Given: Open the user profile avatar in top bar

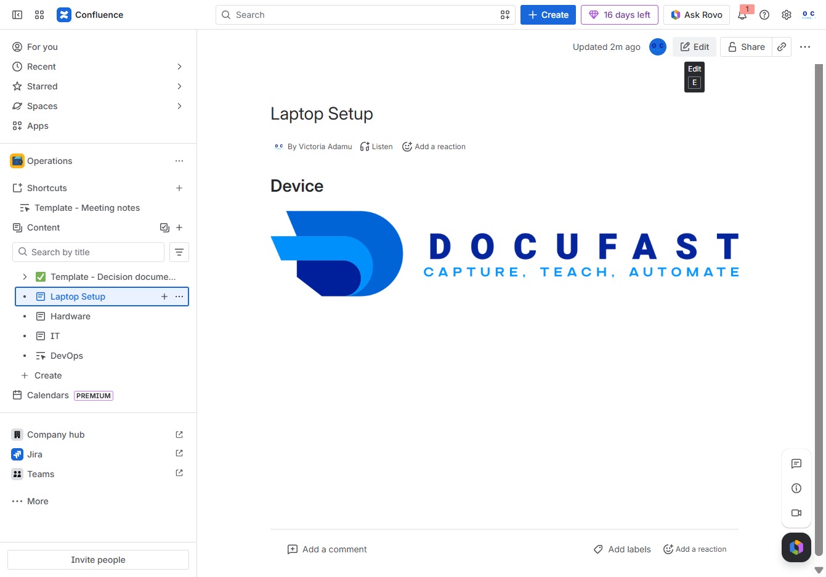Looking at the screenshot, I should pyautogui.click(x=809, y=15).
